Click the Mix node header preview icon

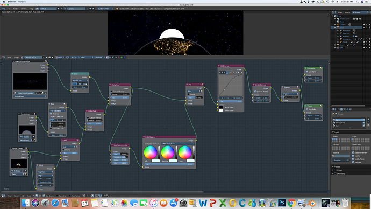coord(202,85)
